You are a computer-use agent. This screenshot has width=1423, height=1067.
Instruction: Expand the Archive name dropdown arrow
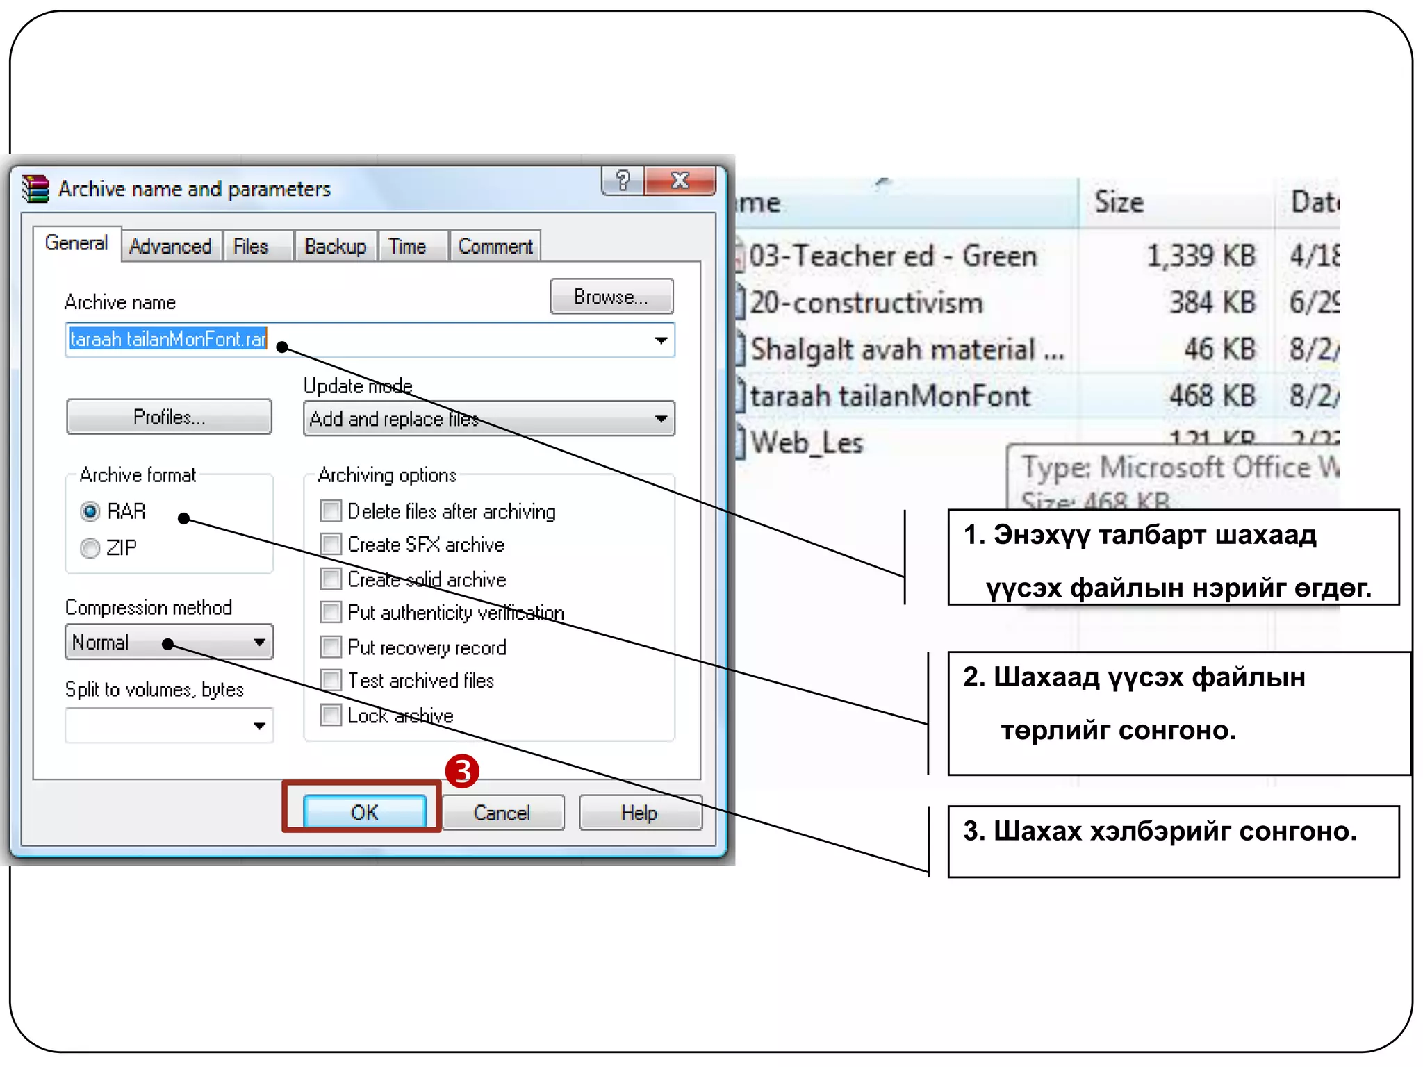click(661, 340)
